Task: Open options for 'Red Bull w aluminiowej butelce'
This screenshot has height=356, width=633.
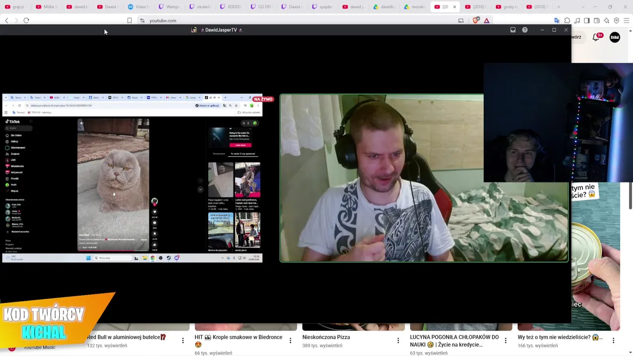Action: click(x=183, y=340)
